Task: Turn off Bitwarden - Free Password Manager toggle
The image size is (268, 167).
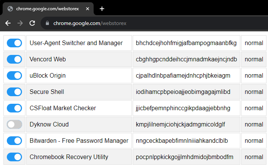Action: [x=14, y=141]
